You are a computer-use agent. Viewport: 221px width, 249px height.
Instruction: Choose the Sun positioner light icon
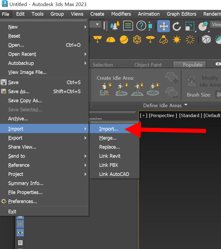(x=177, y=40)
